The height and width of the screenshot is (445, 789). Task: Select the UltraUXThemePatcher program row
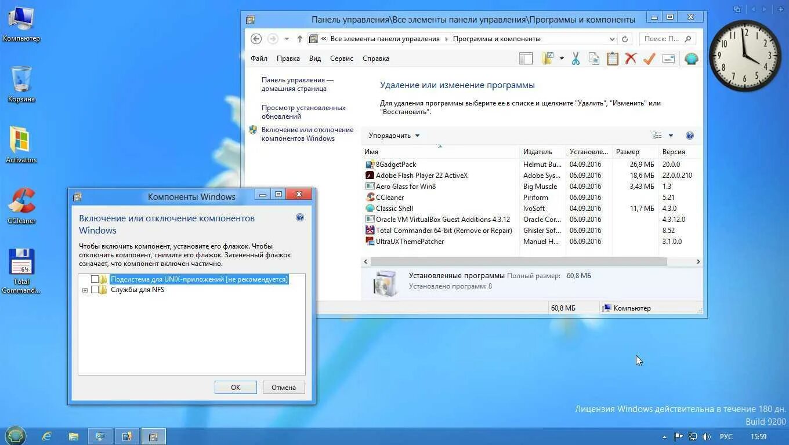click(x=529, y=242)
